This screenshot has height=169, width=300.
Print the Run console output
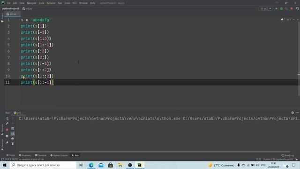click(x=13, y=139)
